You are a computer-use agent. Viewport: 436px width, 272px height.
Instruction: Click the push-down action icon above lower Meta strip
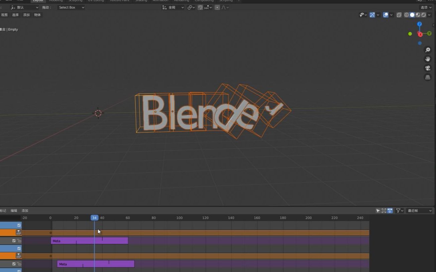19,256
